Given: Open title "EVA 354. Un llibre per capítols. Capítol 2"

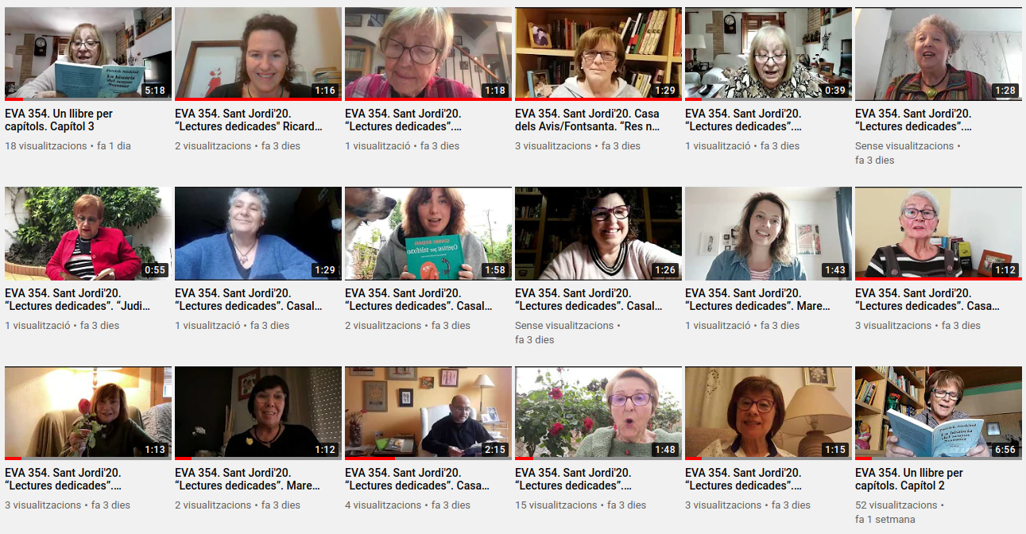Looking at the screenshot, I should tap(909, 479).
